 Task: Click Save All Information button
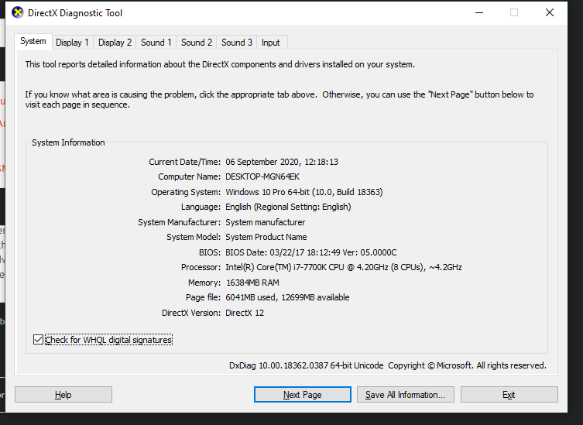[405, 395]
